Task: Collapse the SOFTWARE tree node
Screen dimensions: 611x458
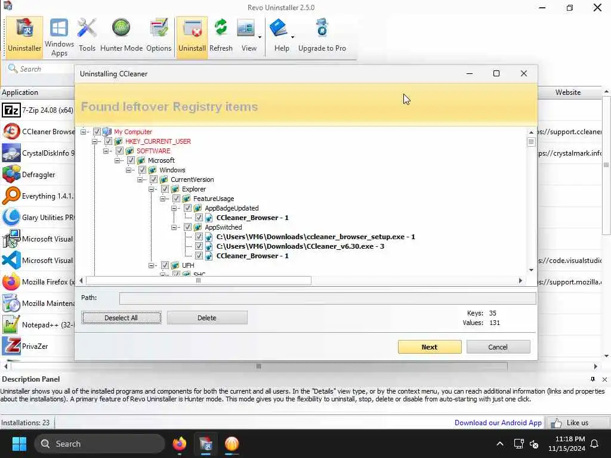Action: click(x=106, y=151)
